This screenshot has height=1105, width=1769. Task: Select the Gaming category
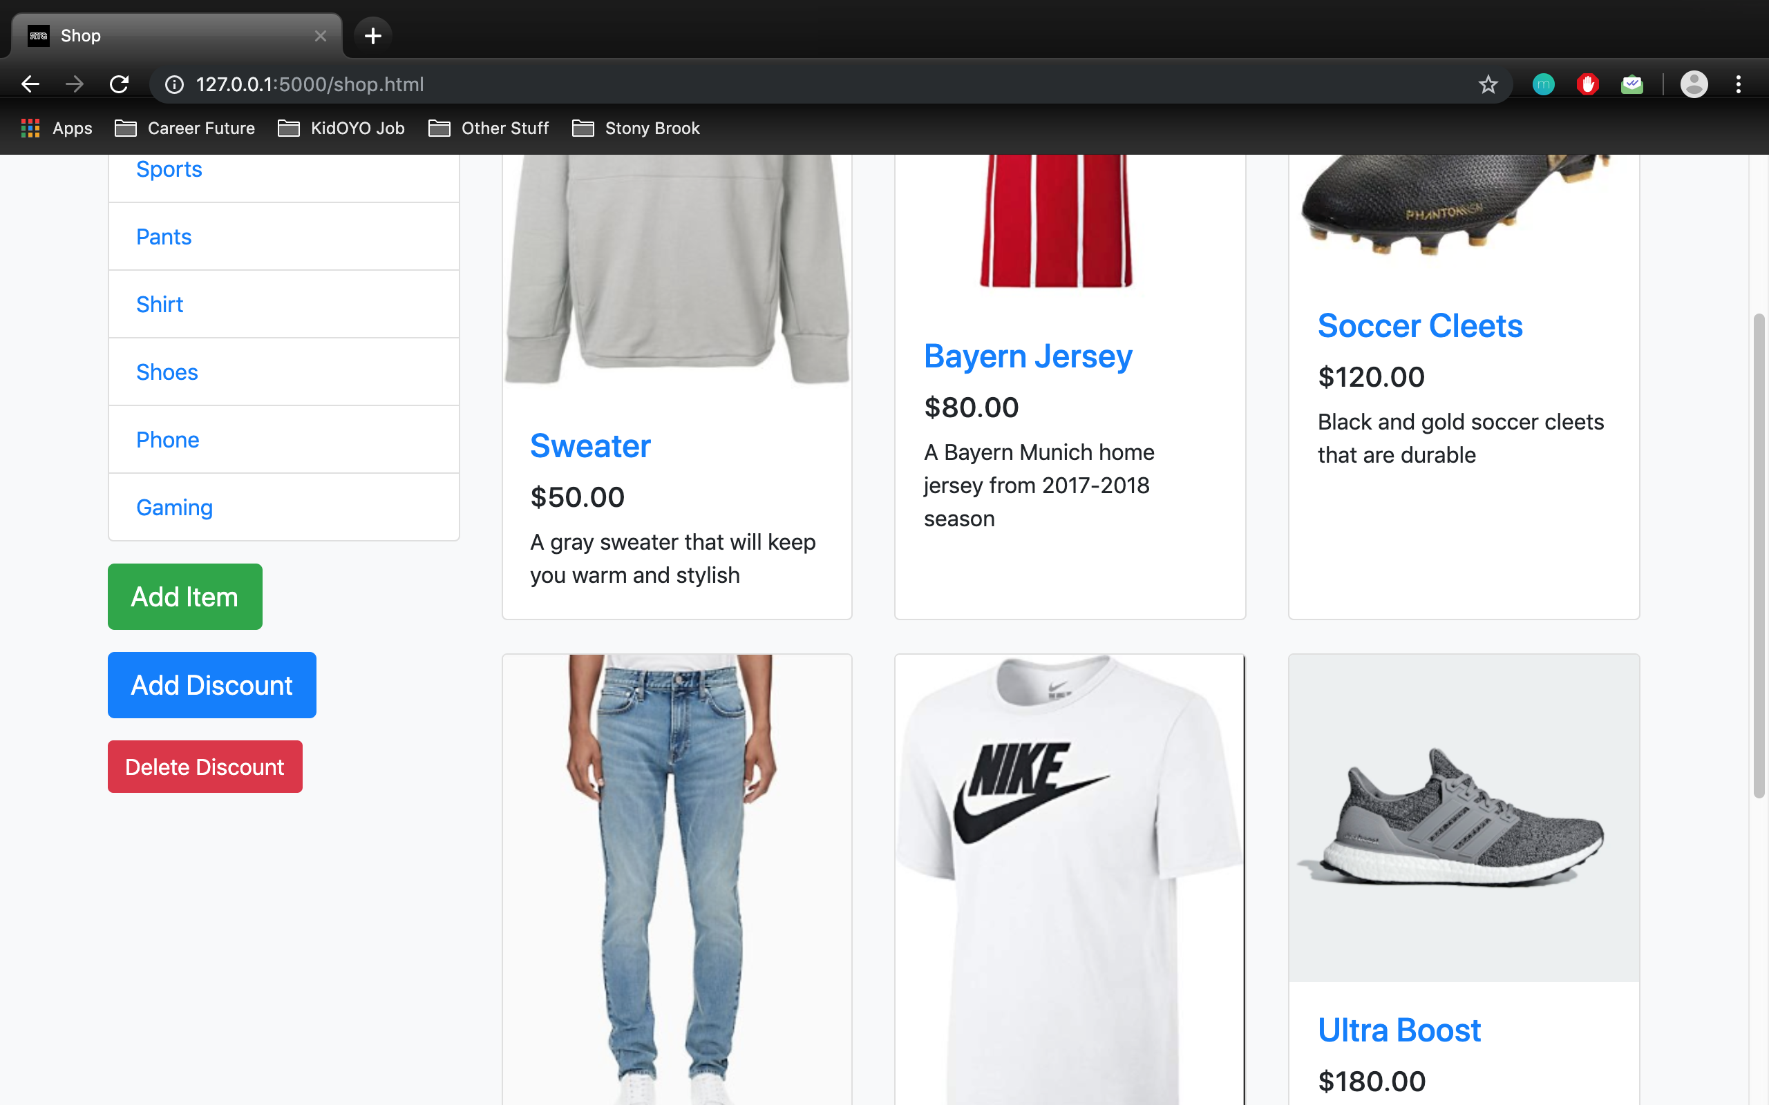click(174, 507)
